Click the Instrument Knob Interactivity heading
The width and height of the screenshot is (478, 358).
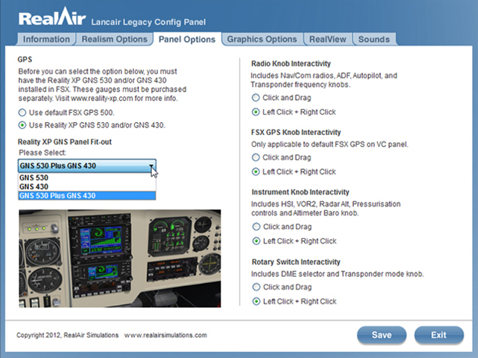300,192
